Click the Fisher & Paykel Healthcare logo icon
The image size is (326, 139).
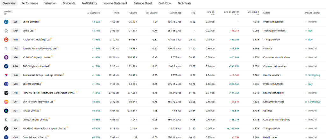coord(6,93)
